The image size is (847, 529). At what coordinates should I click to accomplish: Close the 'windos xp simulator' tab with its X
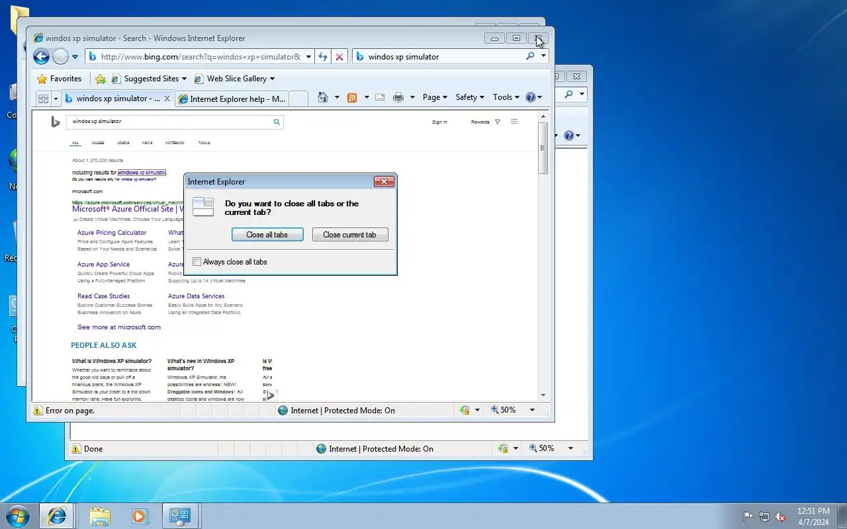[x=167, y=99]
